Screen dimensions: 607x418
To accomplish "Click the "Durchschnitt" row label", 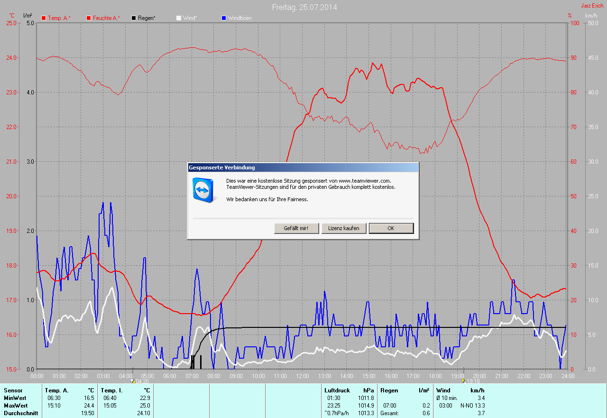I will tap(21, 413).
